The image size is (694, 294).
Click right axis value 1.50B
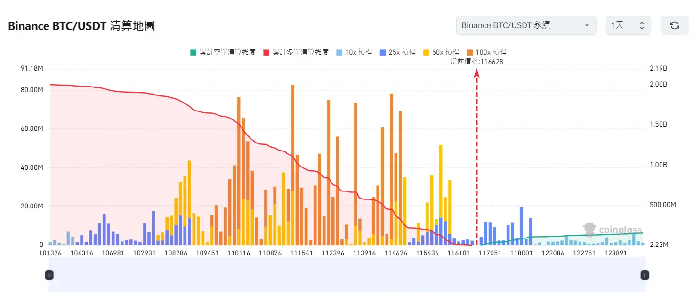tap(658, 125)
